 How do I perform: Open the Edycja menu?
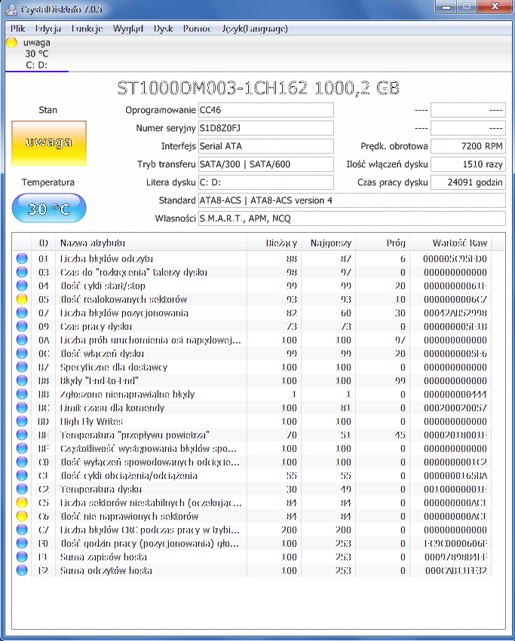48,29
